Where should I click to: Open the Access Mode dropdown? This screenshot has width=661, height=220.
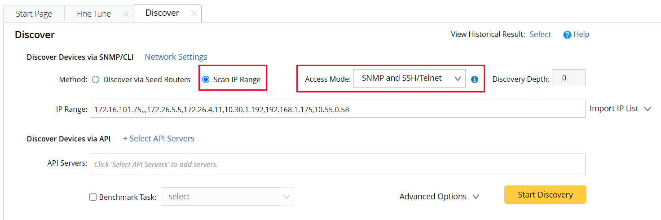coord(409,79)
